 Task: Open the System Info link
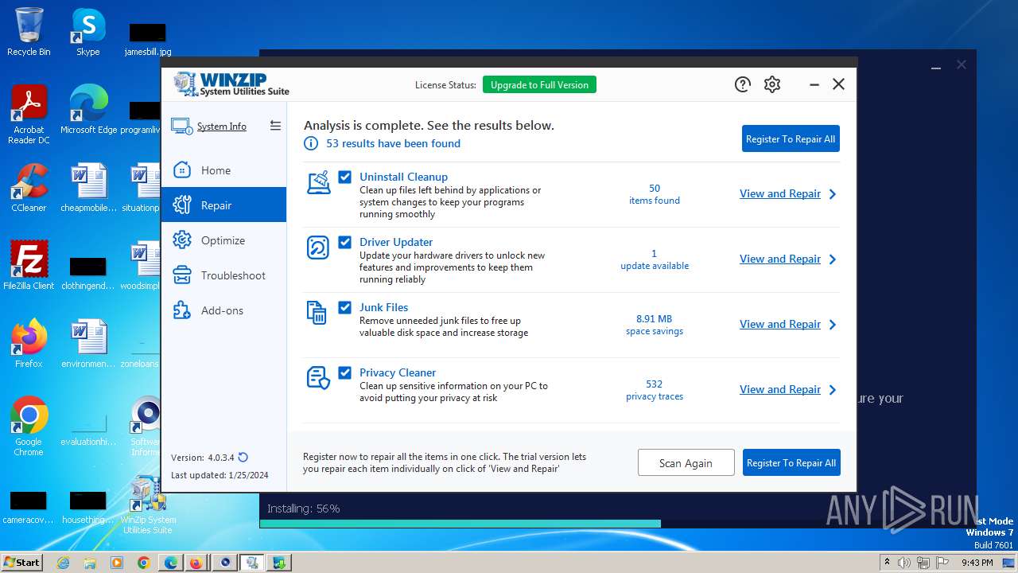[x=222, y=127]
